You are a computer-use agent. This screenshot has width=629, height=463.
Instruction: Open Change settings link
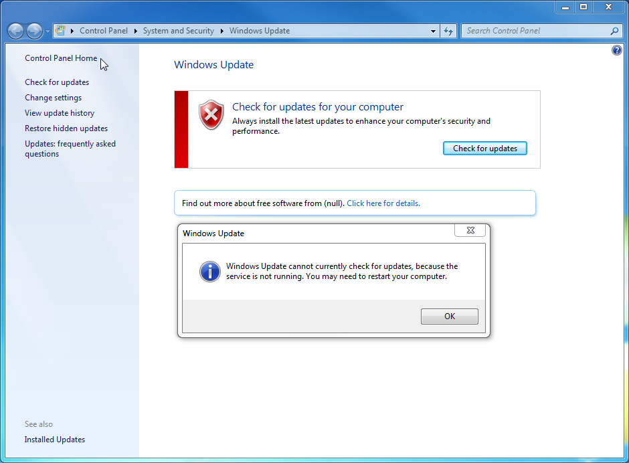click(x=54, y=98)
